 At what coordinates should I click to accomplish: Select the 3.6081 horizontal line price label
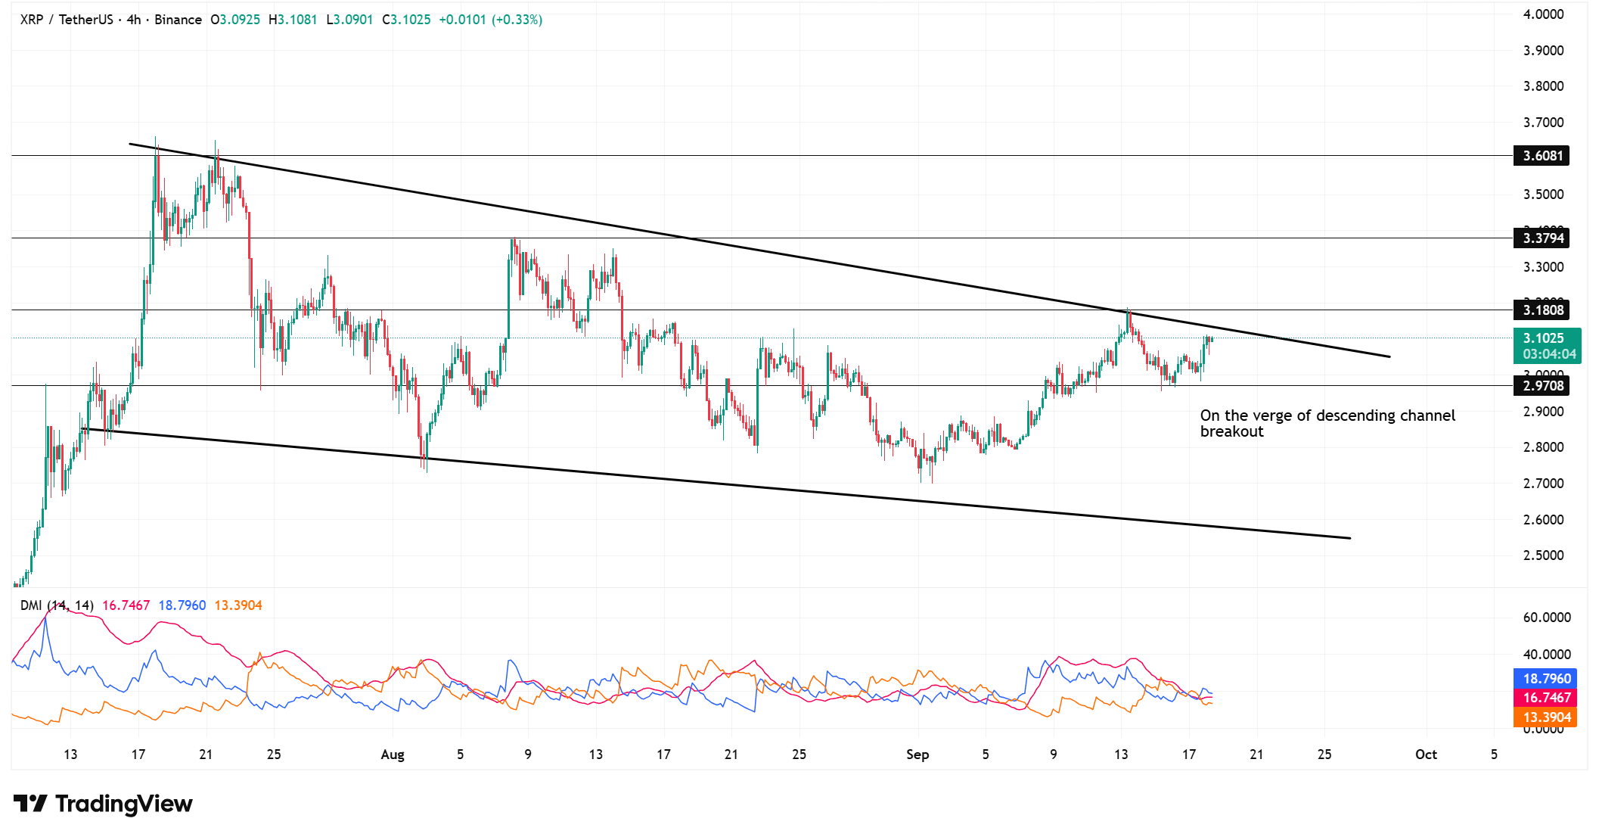[x=1542, y=156]
